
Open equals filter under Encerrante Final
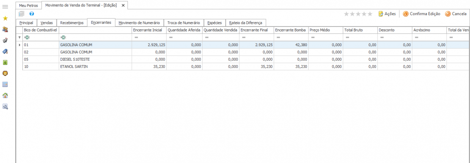point(244,37)
